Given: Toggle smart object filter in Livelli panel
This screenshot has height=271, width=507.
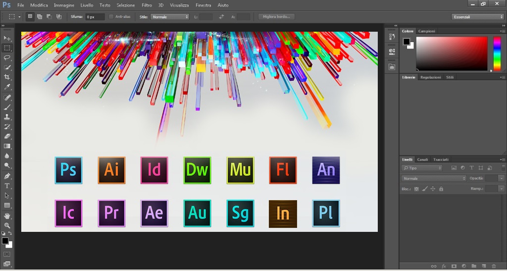Looking at the screenshot, I should [490, 168].
